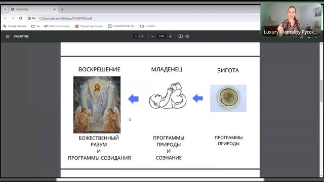
Task: Zoom in with the plus button
Action: point(170,36)
